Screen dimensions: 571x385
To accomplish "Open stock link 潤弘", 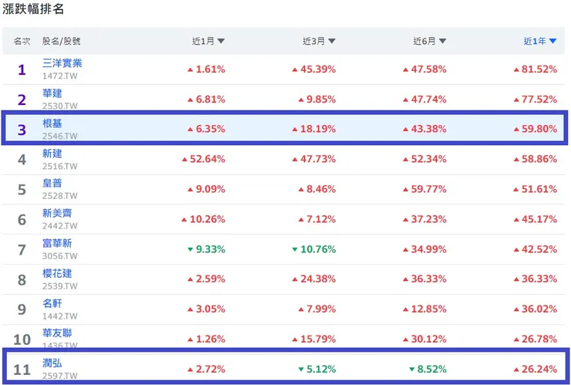I will click(52, 363).
